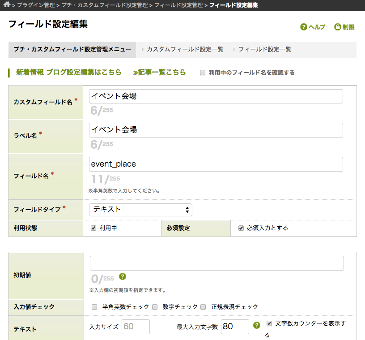Image resolution: width=365 pixels, height=340 pixels.
Task: Click help icon beside 初期値 counter
Action: (x=123, y=277)
